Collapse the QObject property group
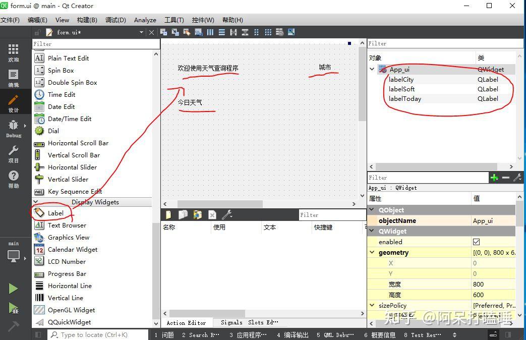526x340 pixels. [x=372, y=210]
